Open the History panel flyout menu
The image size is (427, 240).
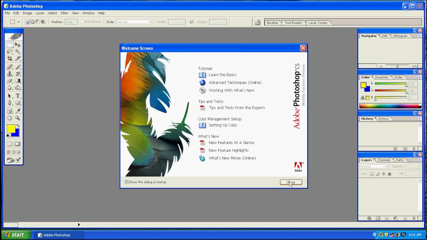[420, 118]
